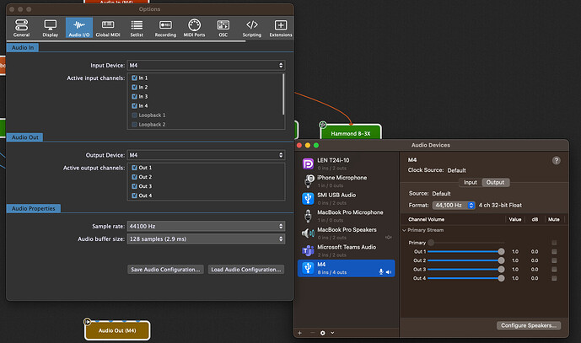Image resolution: width=581 pixels, height=343 pixels.
Task: Toggle the Out 3 output channel checkbox
Action: click(x=135, y=186)
